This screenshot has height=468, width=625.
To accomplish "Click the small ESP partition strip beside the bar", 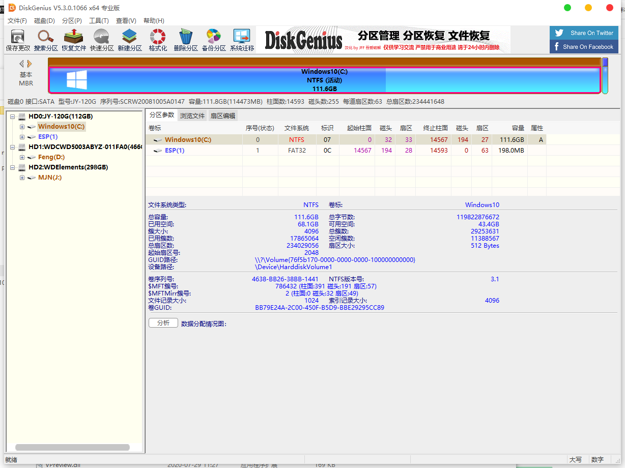I will (605, 76).
